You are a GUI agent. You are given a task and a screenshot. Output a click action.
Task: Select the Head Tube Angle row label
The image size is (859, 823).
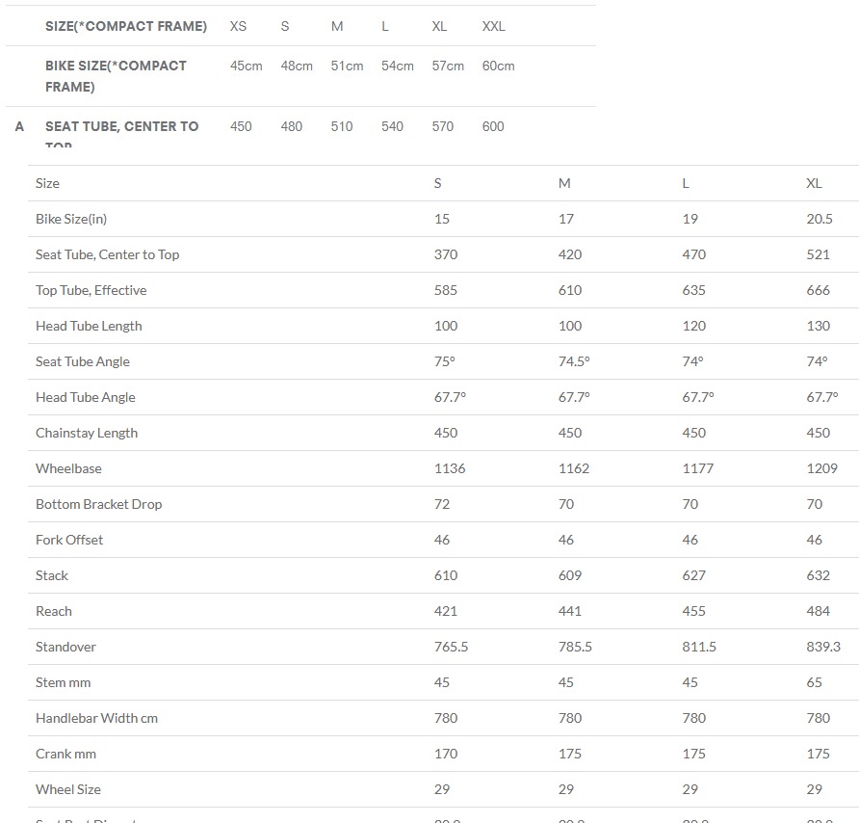coord(86,397)
